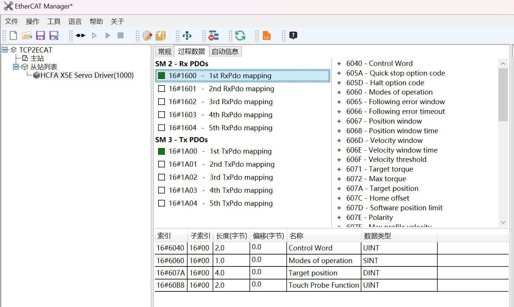This screenshot has width=514, height=307.
Task: Click the Connect plug icon
Action: (80, 36)
